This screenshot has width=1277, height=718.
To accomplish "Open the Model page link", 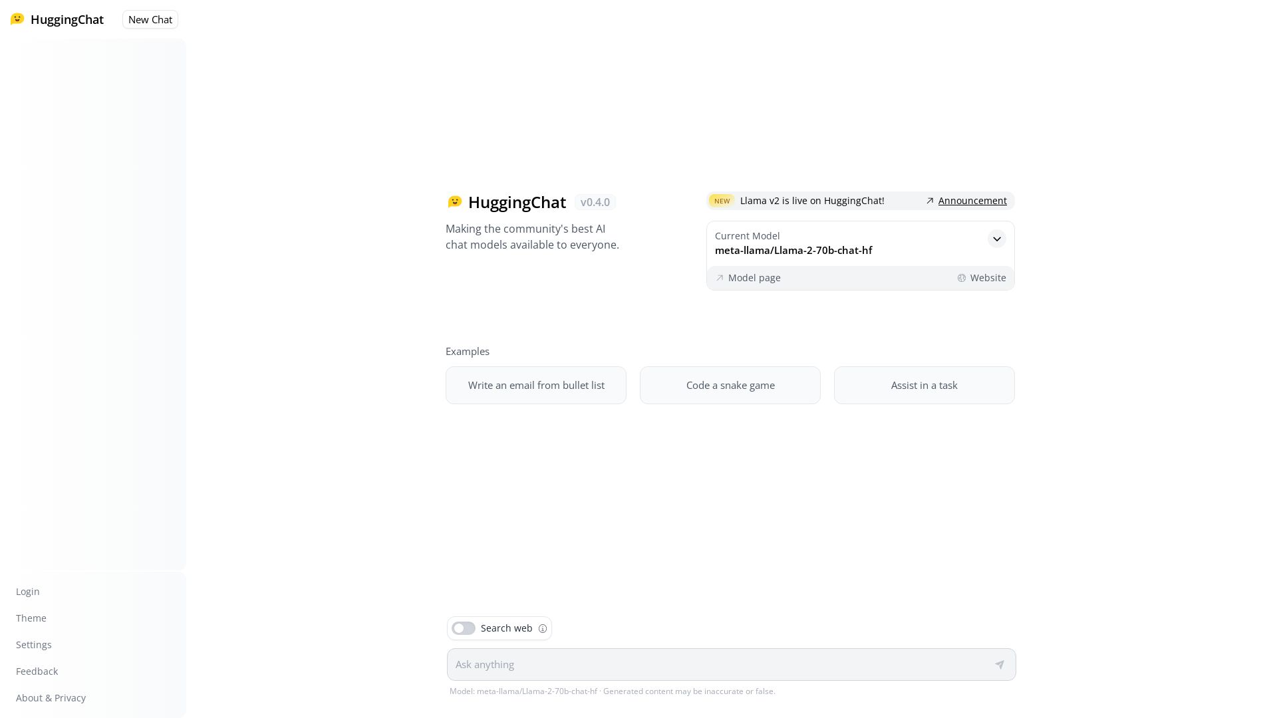I will (x=754, y=278).
